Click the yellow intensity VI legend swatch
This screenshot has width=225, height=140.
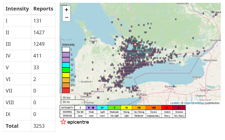(x=66, y=75)
